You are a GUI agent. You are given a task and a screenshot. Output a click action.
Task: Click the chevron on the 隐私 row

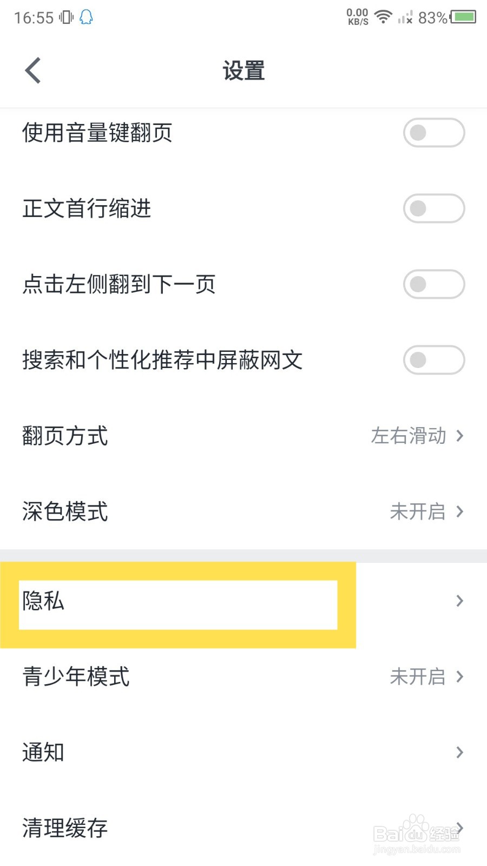pyautogui.click(x=459, y=601)
